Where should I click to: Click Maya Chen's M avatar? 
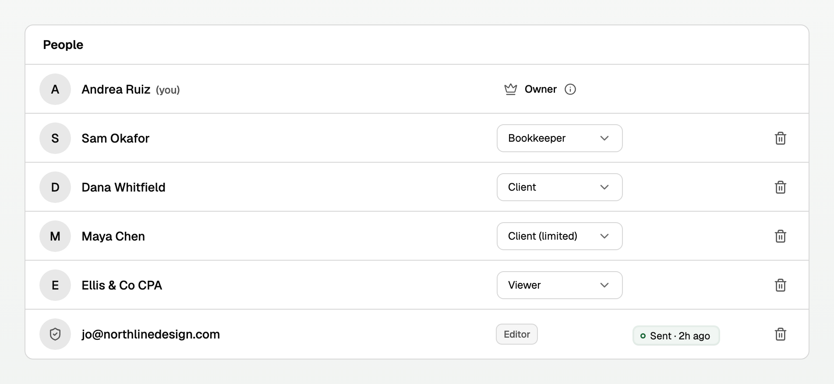(x=55, y=236)
